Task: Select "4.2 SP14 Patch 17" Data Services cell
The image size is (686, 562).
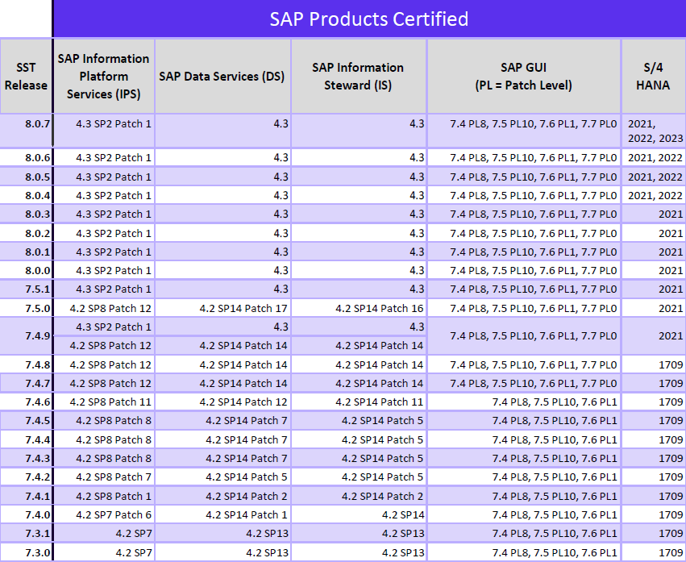Action: [x=222, y=308]
